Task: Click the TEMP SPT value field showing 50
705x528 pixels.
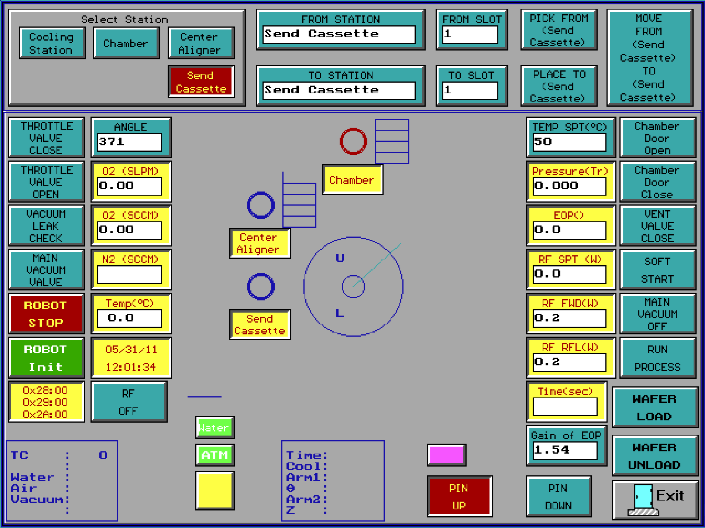Action: click(569, 142)
